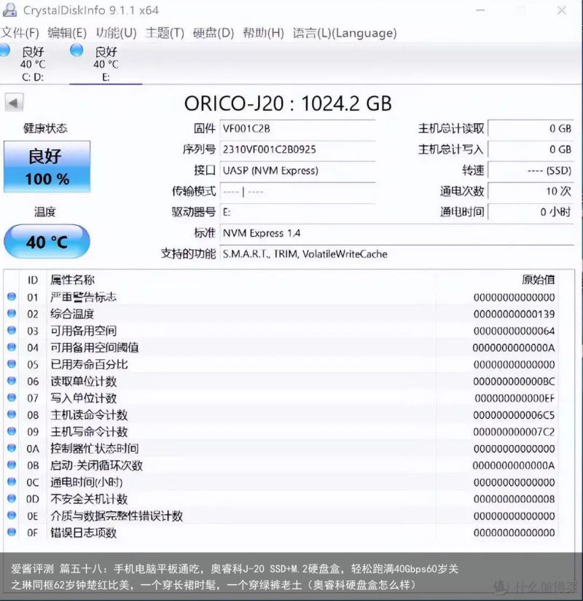The height and width of the screenshot is (601, 583).
Task: Open the 帮助(H) menu
Action: (264, 33)
